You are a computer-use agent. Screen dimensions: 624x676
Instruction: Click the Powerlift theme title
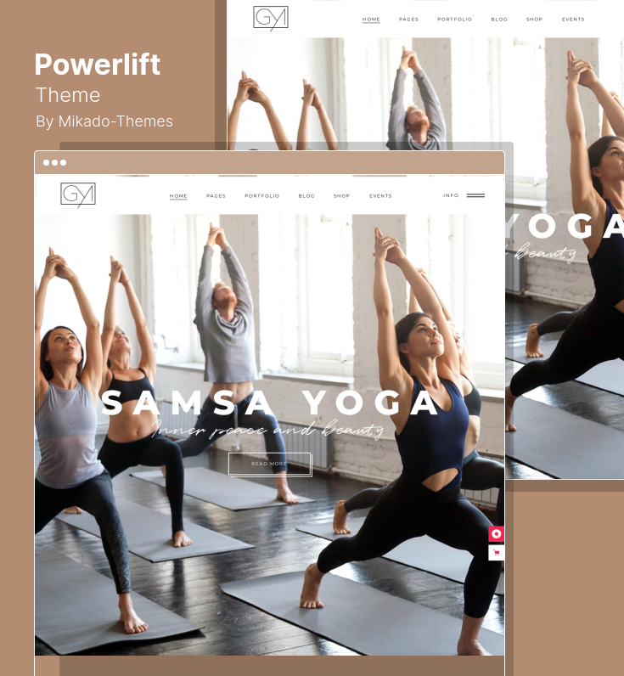pyautogui.click(x=98, y=65)
